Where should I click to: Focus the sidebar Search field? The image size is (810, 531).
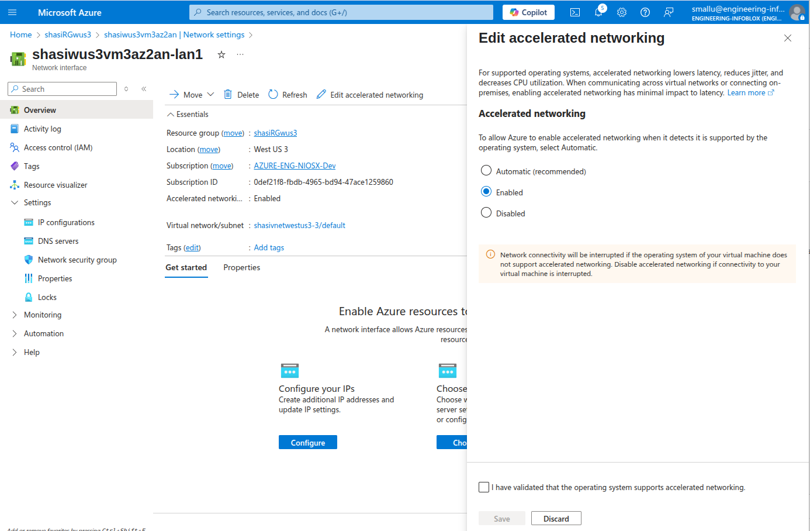[x=62, y=89]
